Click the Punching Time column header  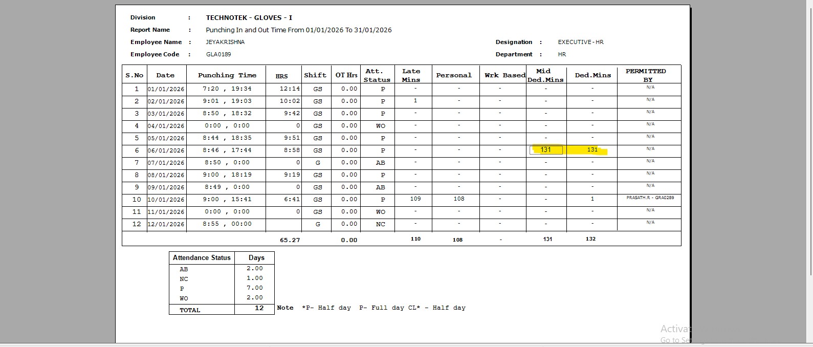(x=227, y=75)
